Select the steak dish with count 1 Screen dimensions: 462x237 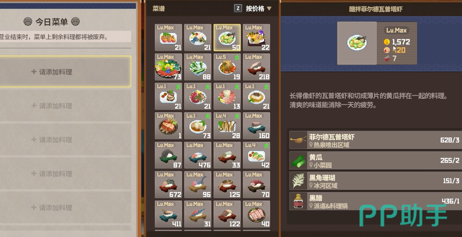point(168,126)
